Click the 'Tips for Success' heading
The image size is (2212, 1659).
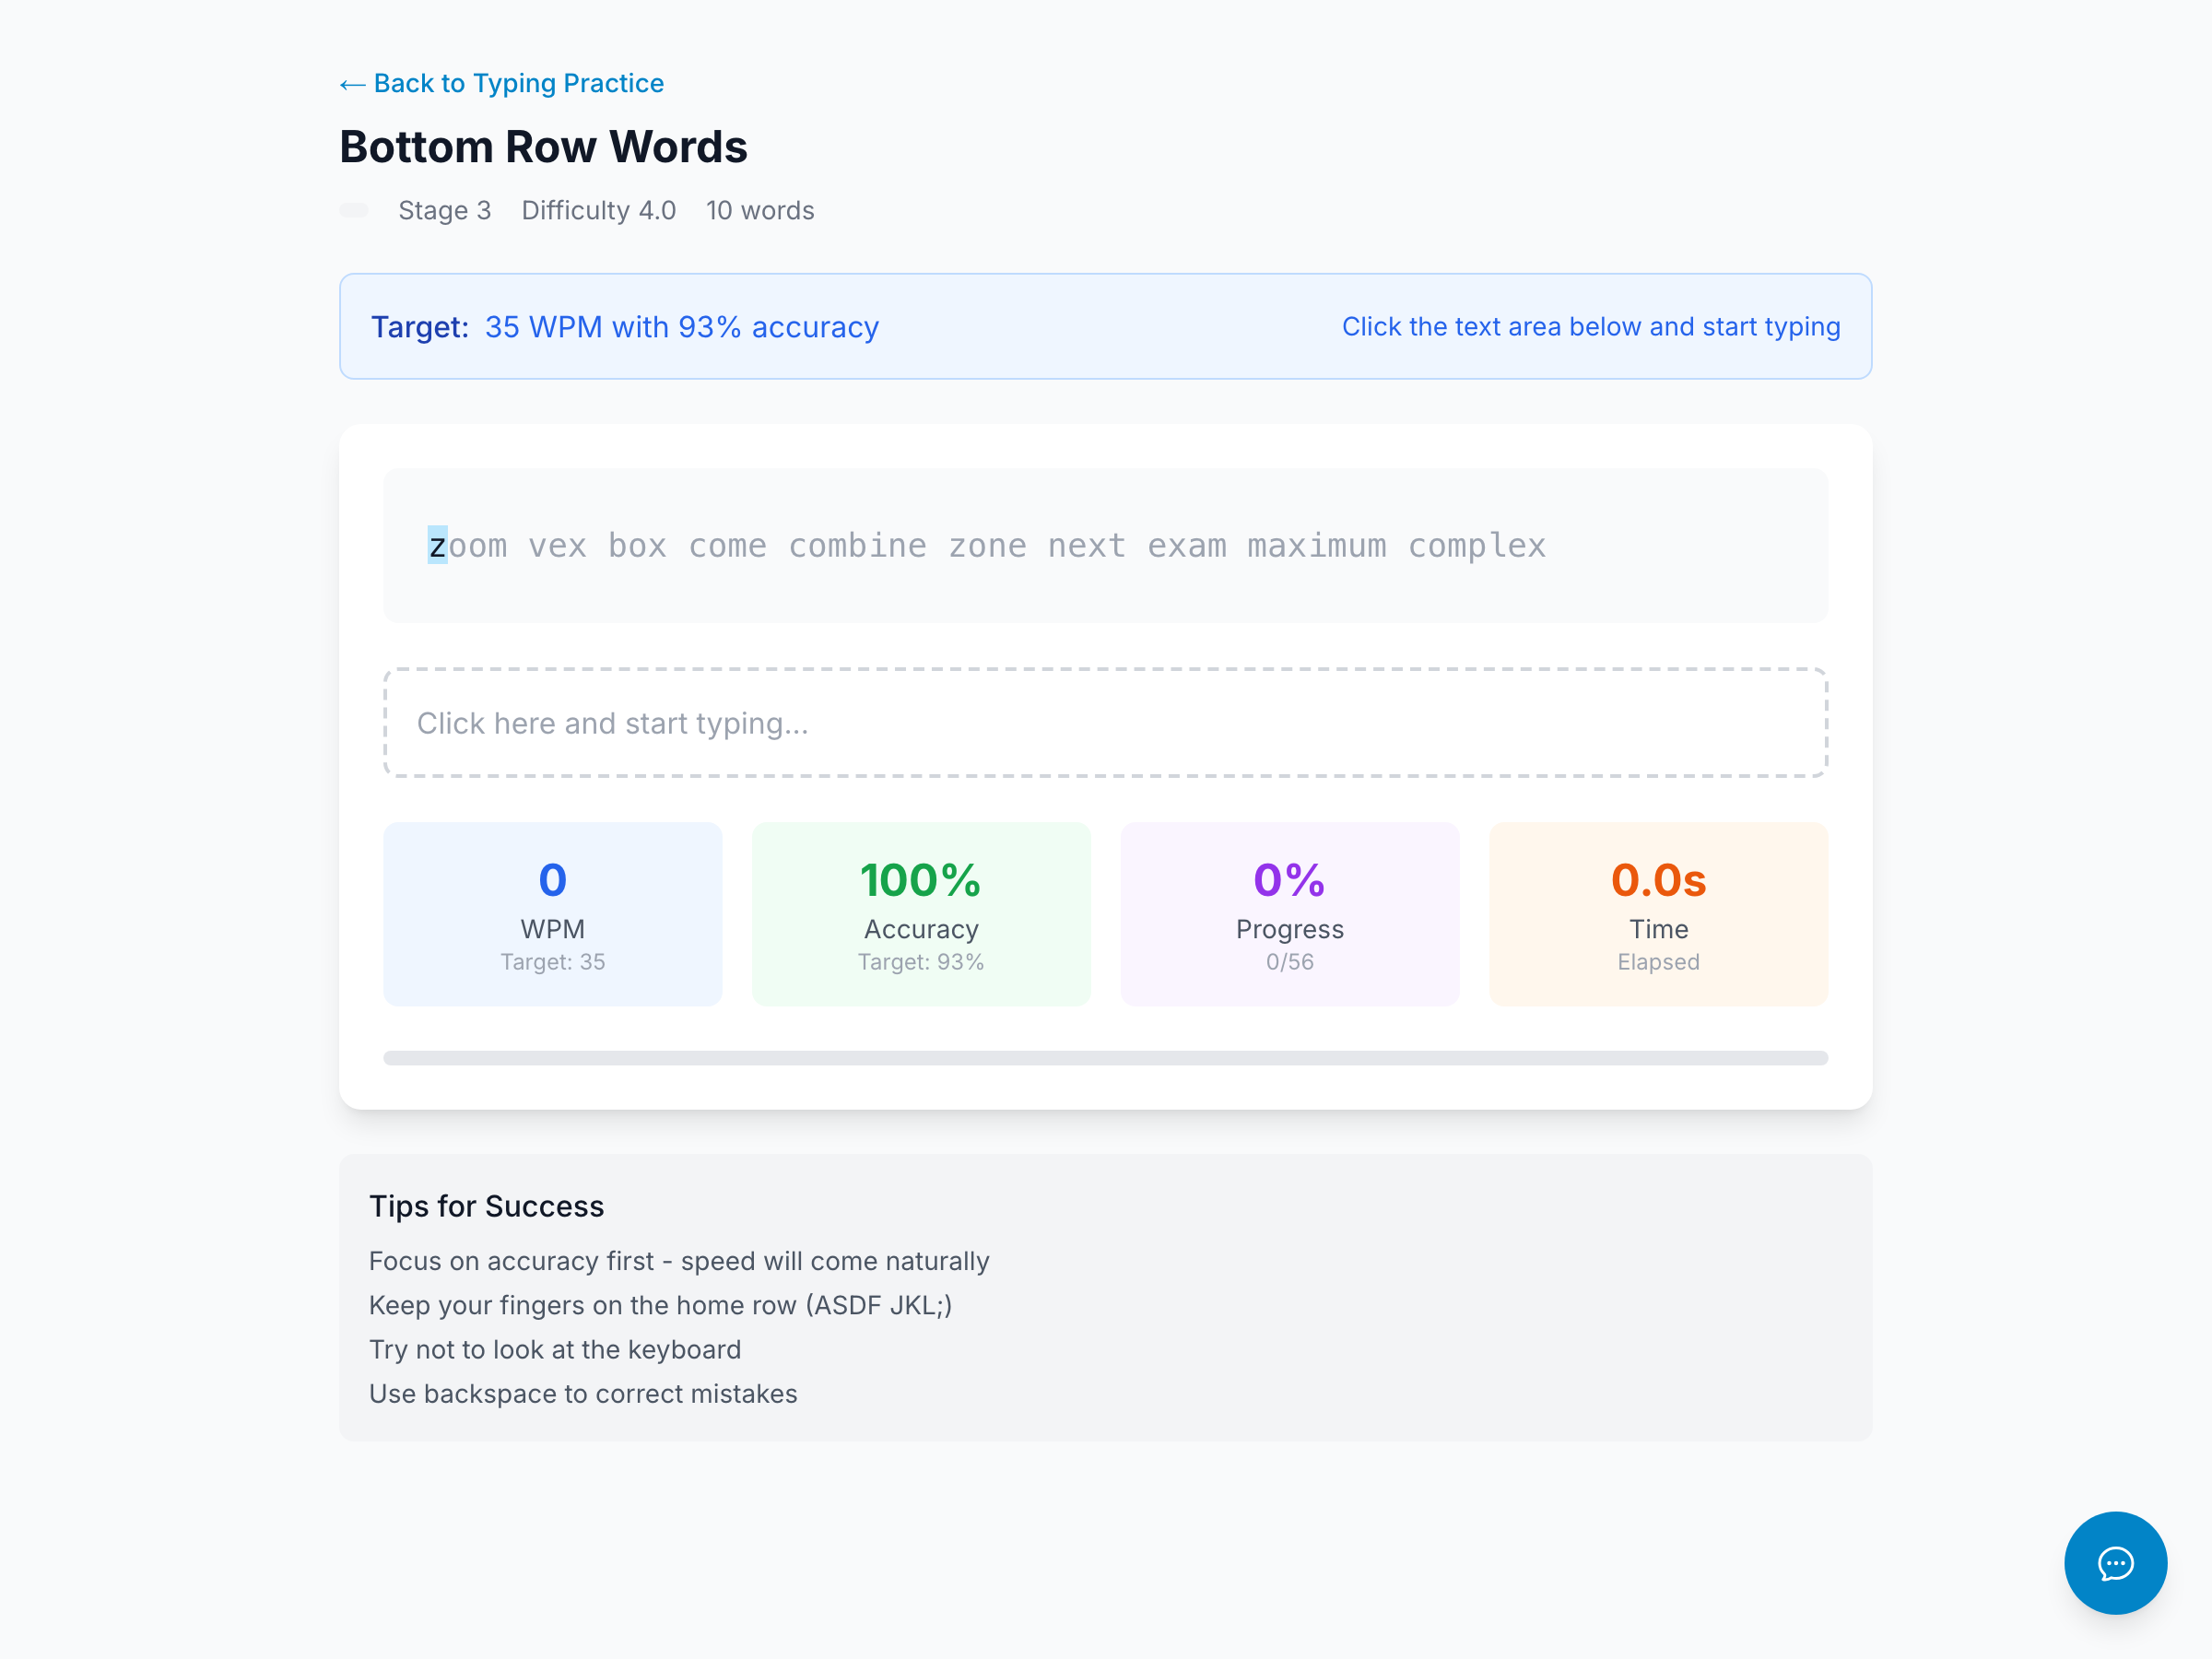pyautogui.click(x=486, y=1206)
